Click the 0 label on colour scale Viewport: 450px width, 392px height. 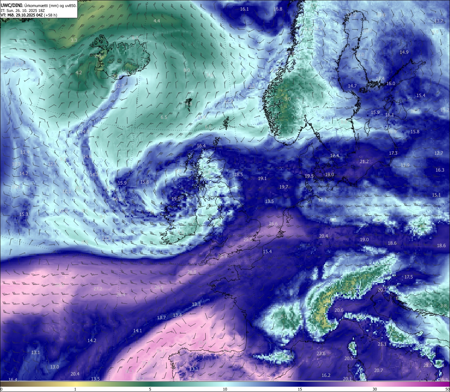pyautogui.click(x=1, y=389)
